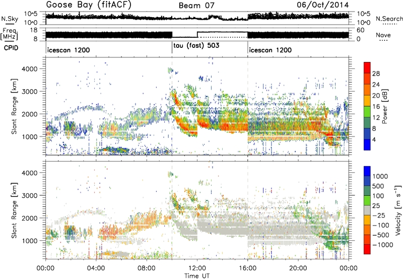Click 'Slant Range [km]' label of velocity panel
This screenshot has width=403, height=279.
tap(14, 210)
